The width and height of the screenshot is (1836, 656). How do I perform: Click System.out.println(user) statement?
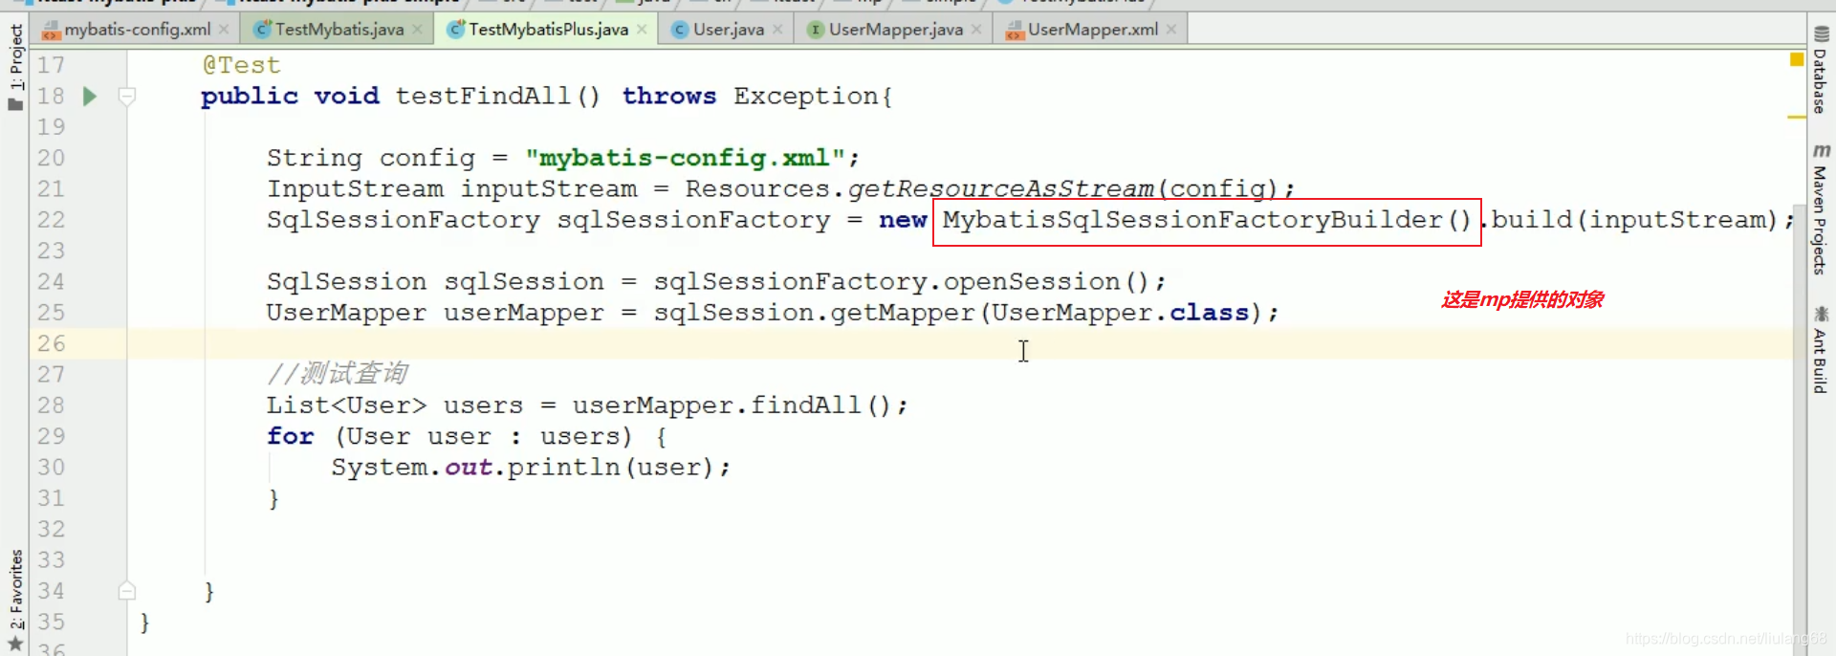click(x=531, y=468)
